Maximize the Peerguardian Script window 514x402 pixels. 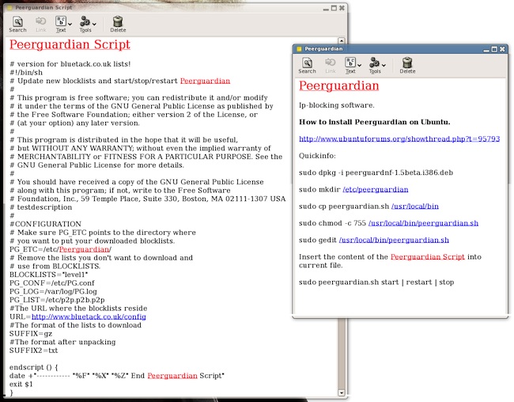click(334, 8)
